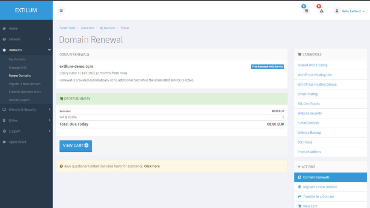Screen dimensions: 370x208
Task: Open Shared Web Hosting category
Action: click(313, 65)
